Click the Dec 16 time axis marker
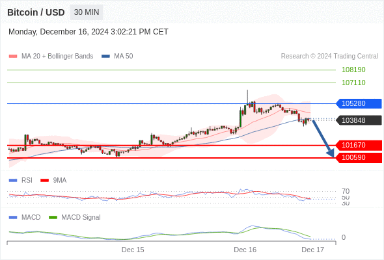This screenshot has width=384, height=260. (245, 250)
